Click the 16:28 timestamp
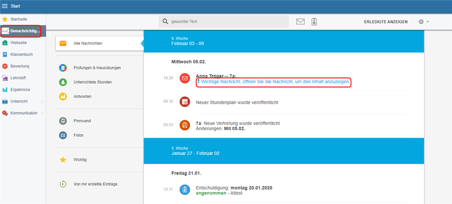452x204 pixels. click(169, 78)
